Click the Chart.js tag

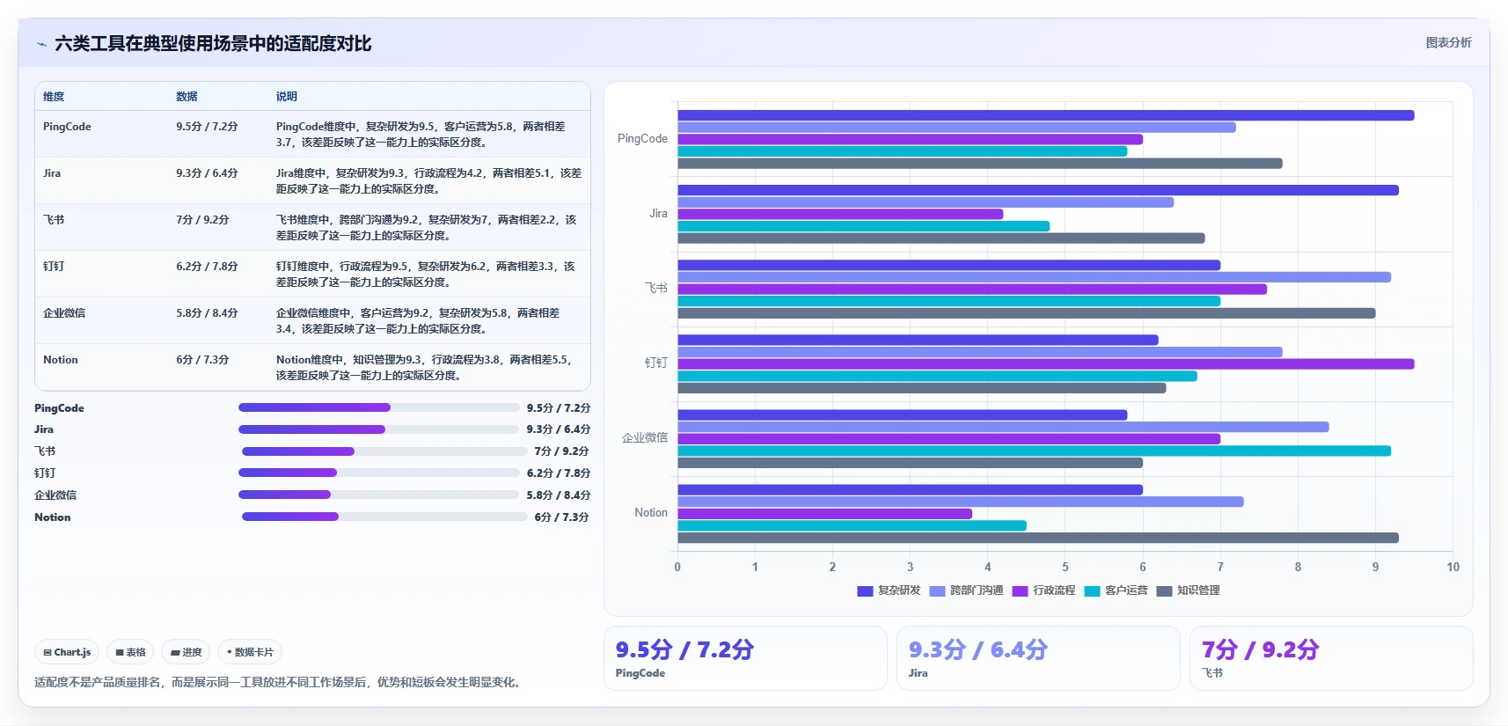67,652
